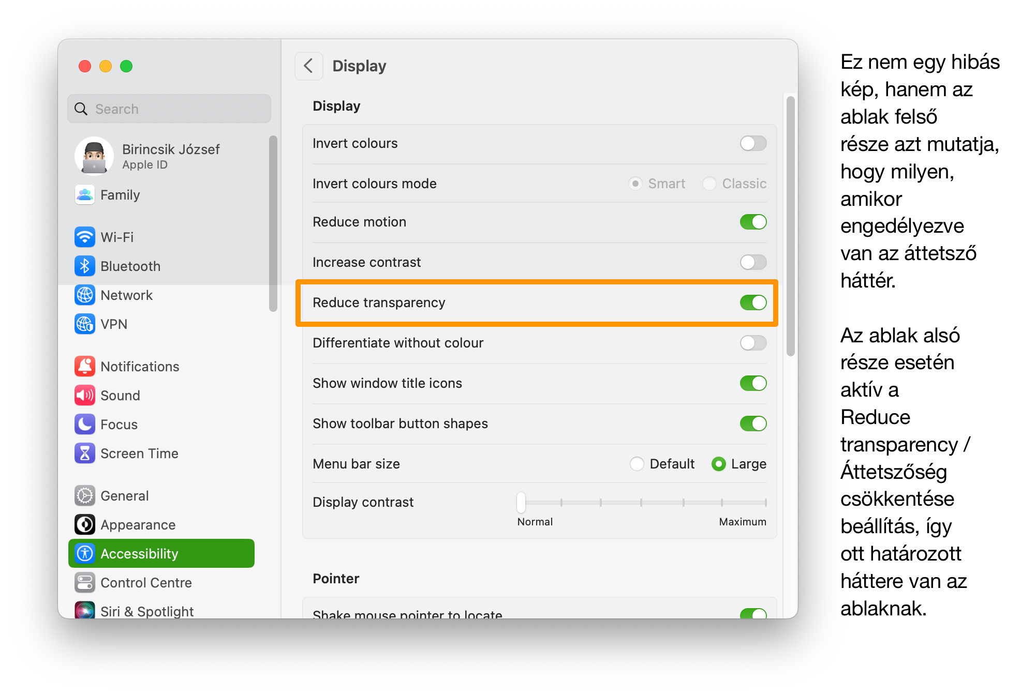
Task: Open the Focus moon icon
Action: pyautogui.click(x=85, y=425)
